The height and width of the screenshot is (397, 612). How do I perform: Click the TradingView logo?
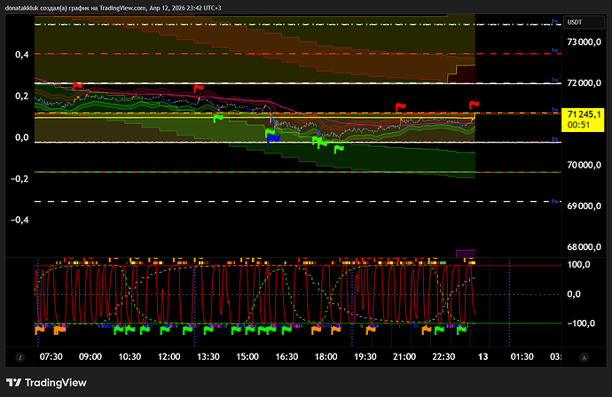click(46, 383)
